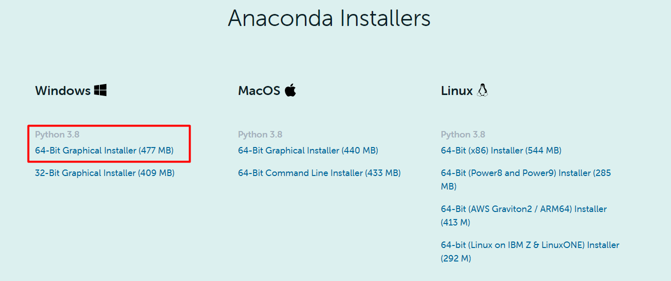Download Windows 64-Bit Graphical Installer (477 MB)

104,150
